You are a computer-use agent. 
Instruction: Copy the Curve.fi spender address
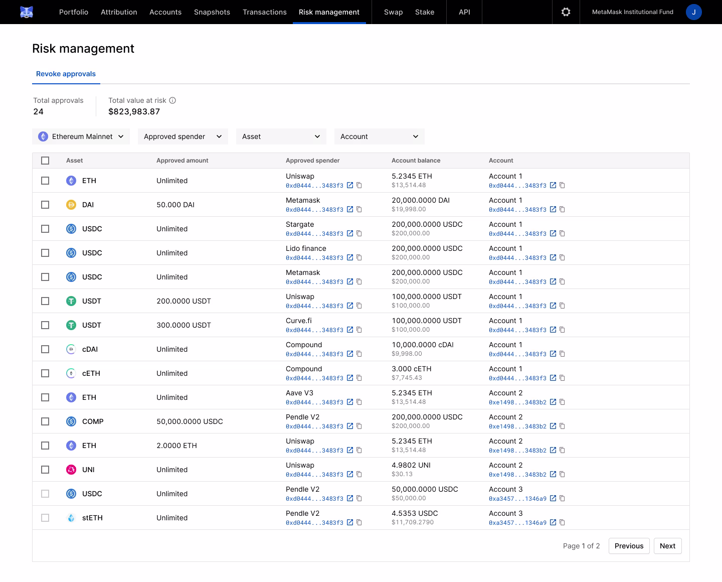(359, 330)
